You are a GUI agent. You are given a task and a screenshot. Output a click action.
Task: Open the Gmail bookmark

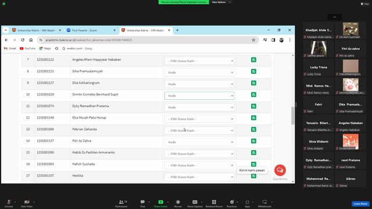coord(10,48)
